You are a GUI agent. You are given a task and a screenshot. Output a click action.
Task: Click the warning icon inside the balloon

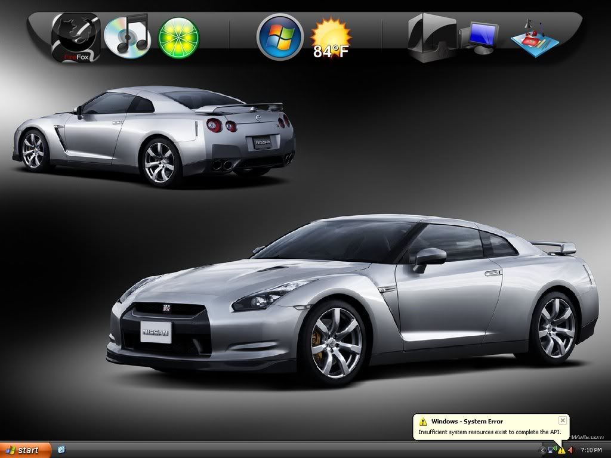pos(422,421)
